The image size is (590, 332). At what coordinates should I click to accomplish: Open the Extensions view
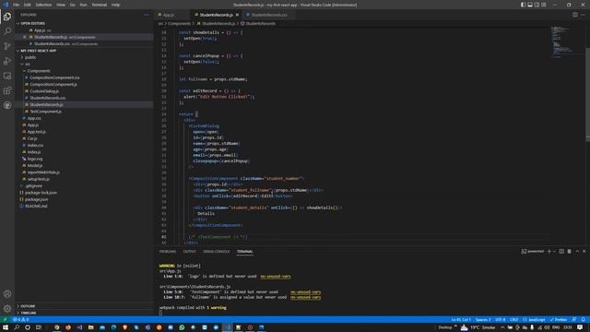coord(7,90)
